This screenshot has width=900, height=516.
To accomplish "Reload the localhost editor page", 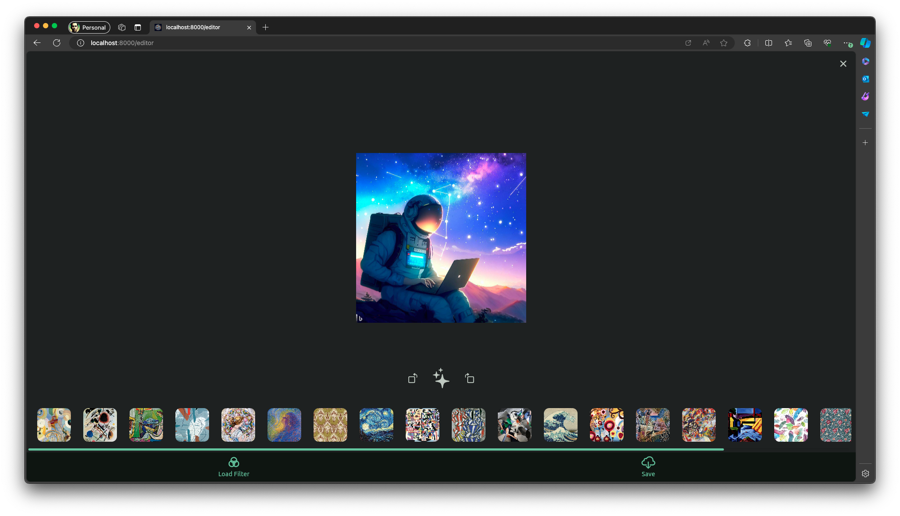I will (x=57, y=43).
